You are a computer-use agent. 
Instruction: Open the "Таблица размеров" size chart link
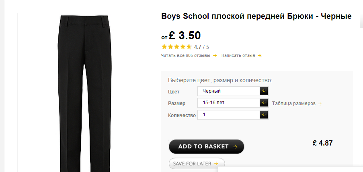(294, 103)
